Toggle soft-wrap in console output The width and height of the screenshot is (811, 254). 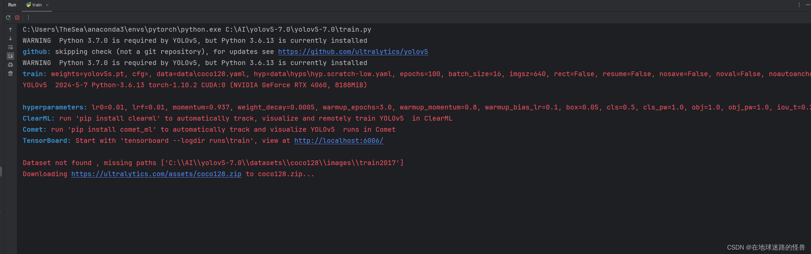[10, 47]
